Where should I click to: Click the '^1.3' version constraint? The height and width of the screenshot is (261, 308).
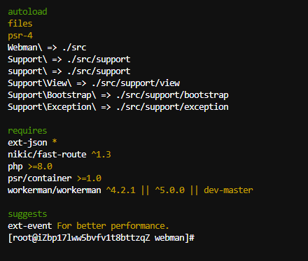pyautogui.click(x=101, y=155)
